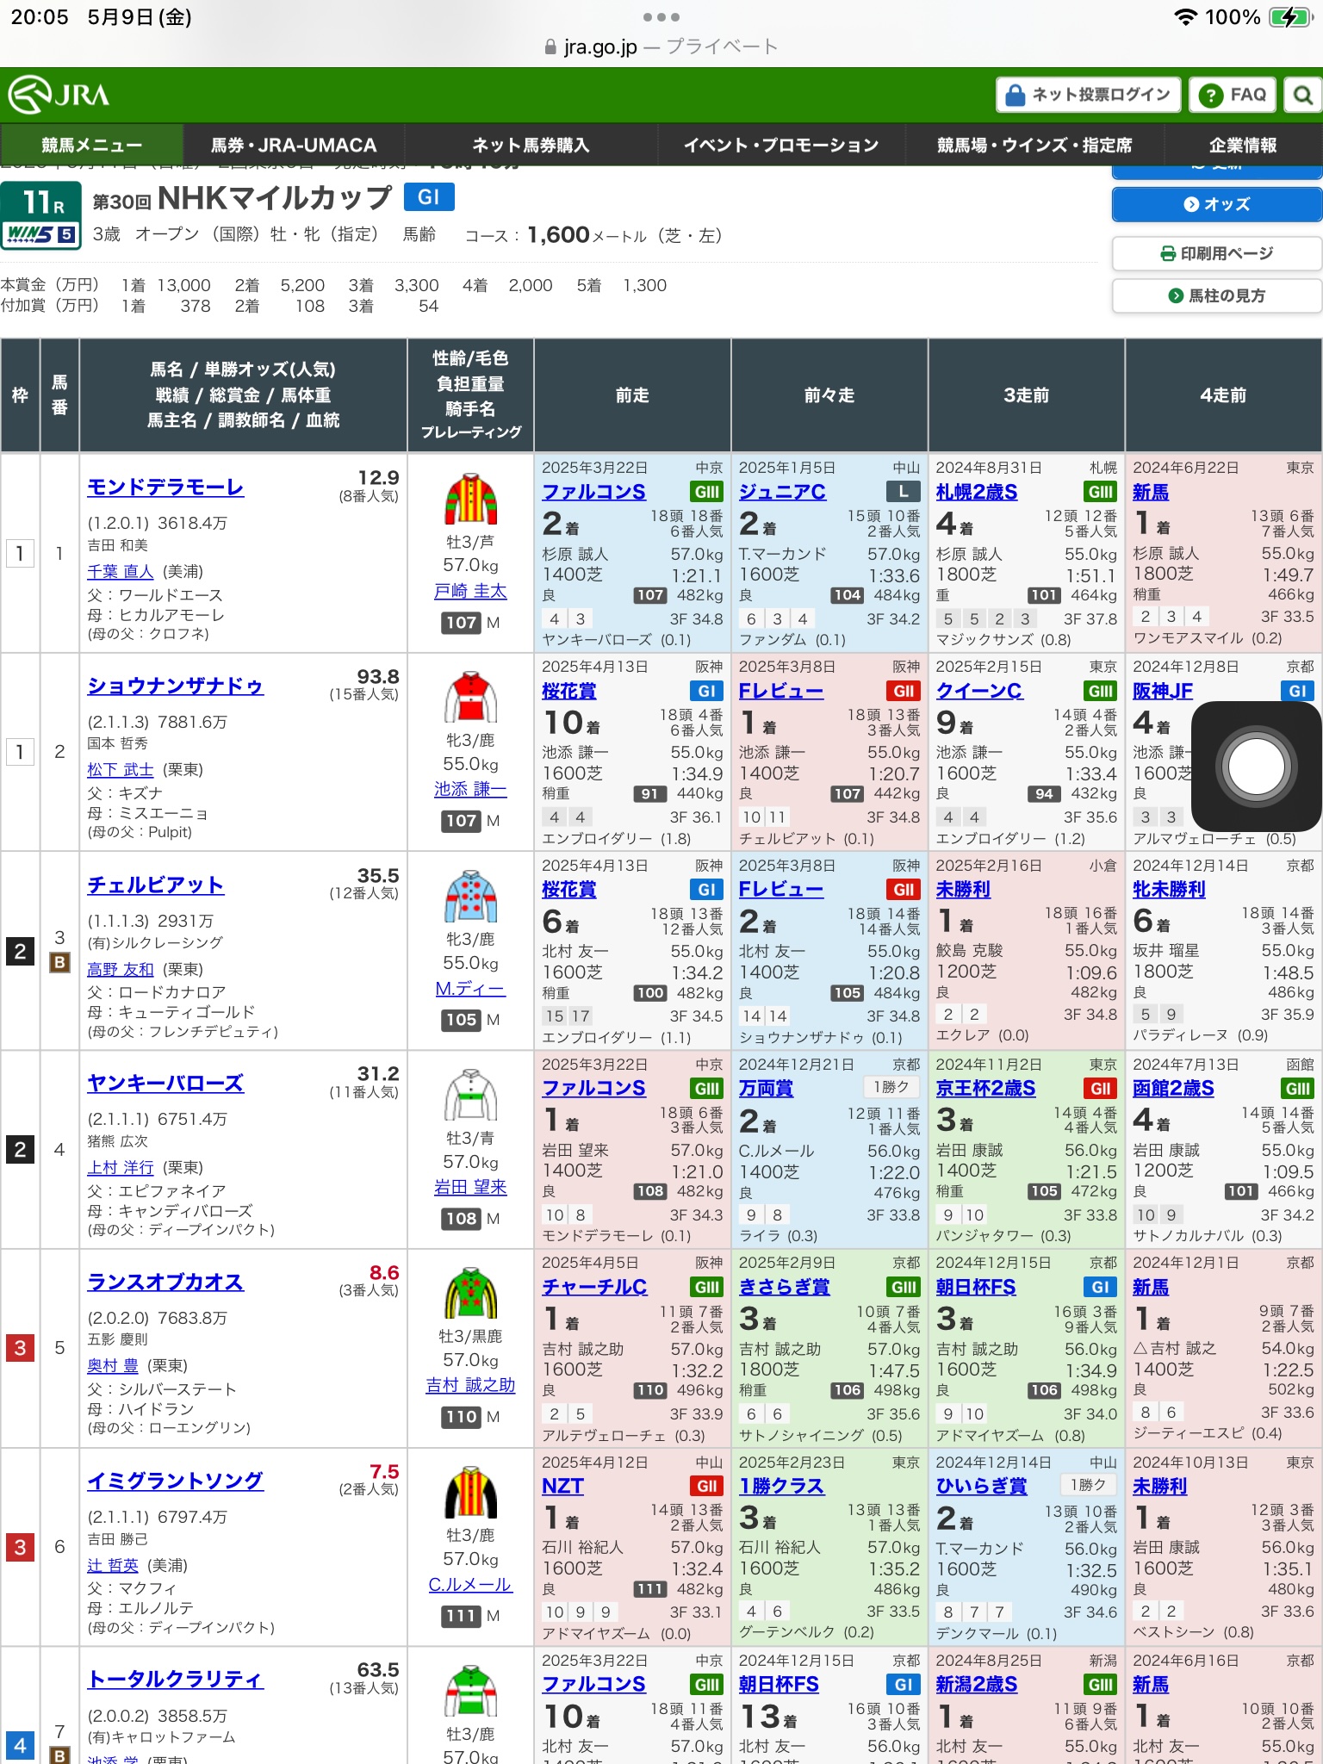Open trainer 奥村 豊 link
1323x1764 pixels.
pyautogui.click(x=113, y=1366)
